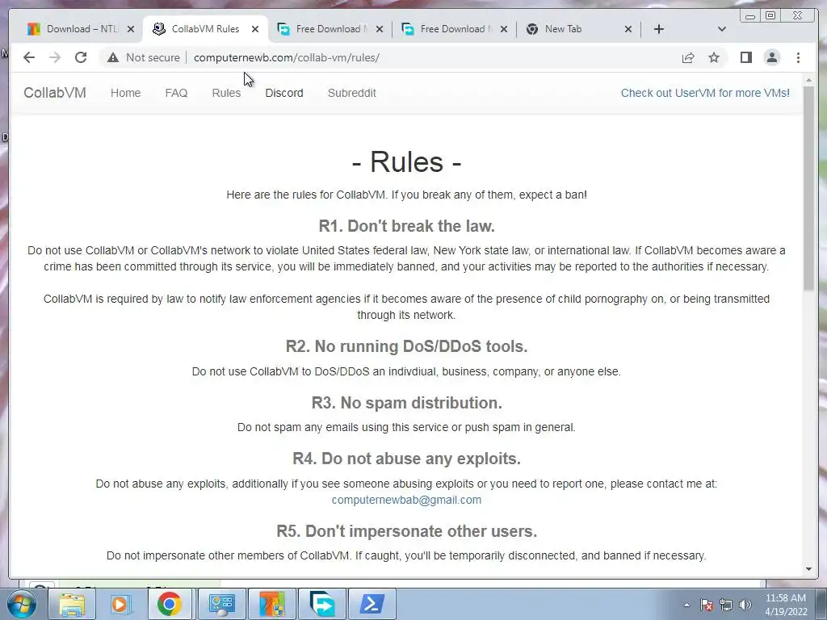Bookmark this page with the star
The image size is (827, 620).
pyautogui.click(x=714, y=57)
